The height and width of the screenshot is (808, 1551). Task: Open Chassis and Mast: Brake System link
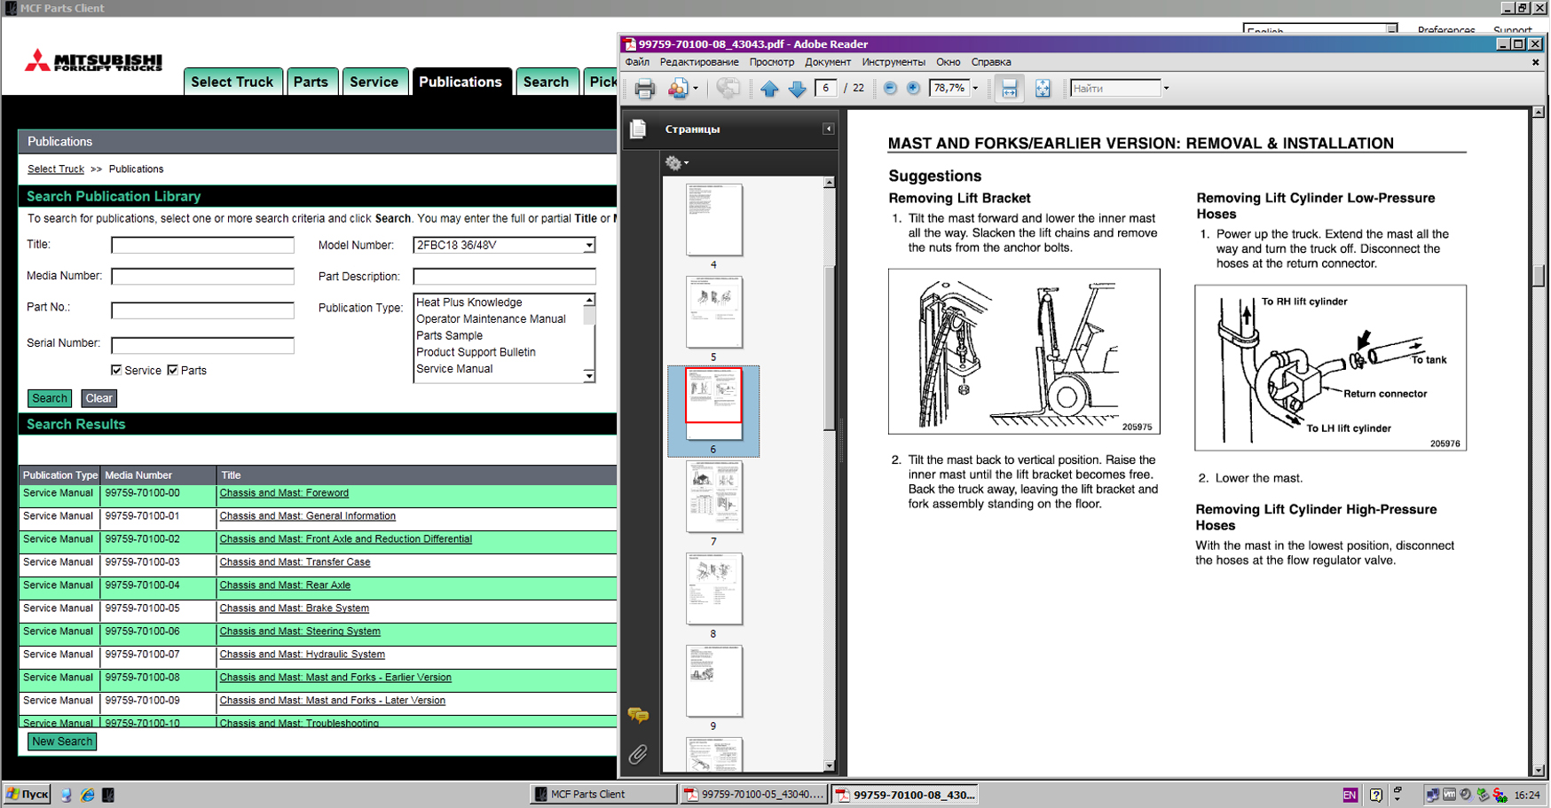(x=294, y=608)
